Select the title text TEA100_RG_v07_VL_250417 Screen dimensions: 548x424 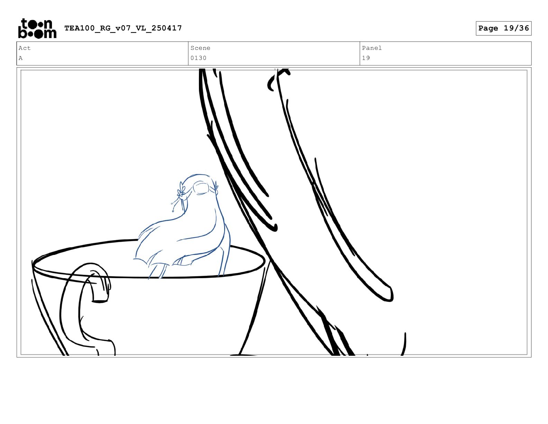click(123, 28)
